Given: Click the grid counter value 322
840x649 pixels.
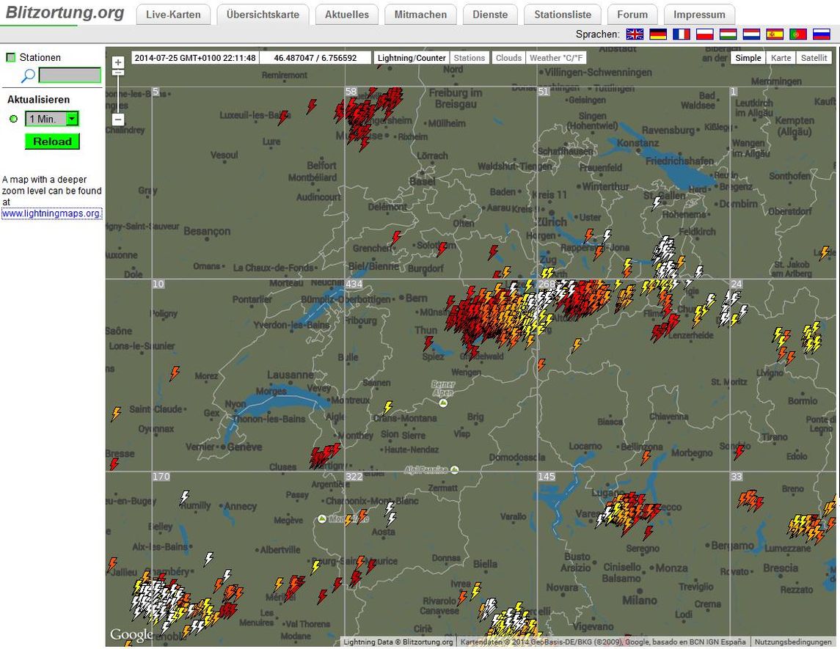Looking at the screenshot, I should (354, 476).
